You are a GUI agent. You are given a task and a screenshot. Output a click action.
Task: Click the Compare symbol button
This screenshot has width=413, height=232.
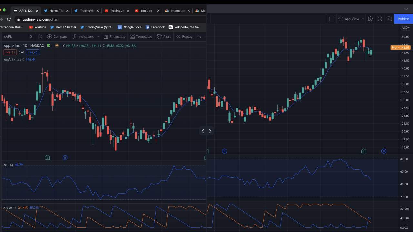pyautogui.click(x=57, y=37)
